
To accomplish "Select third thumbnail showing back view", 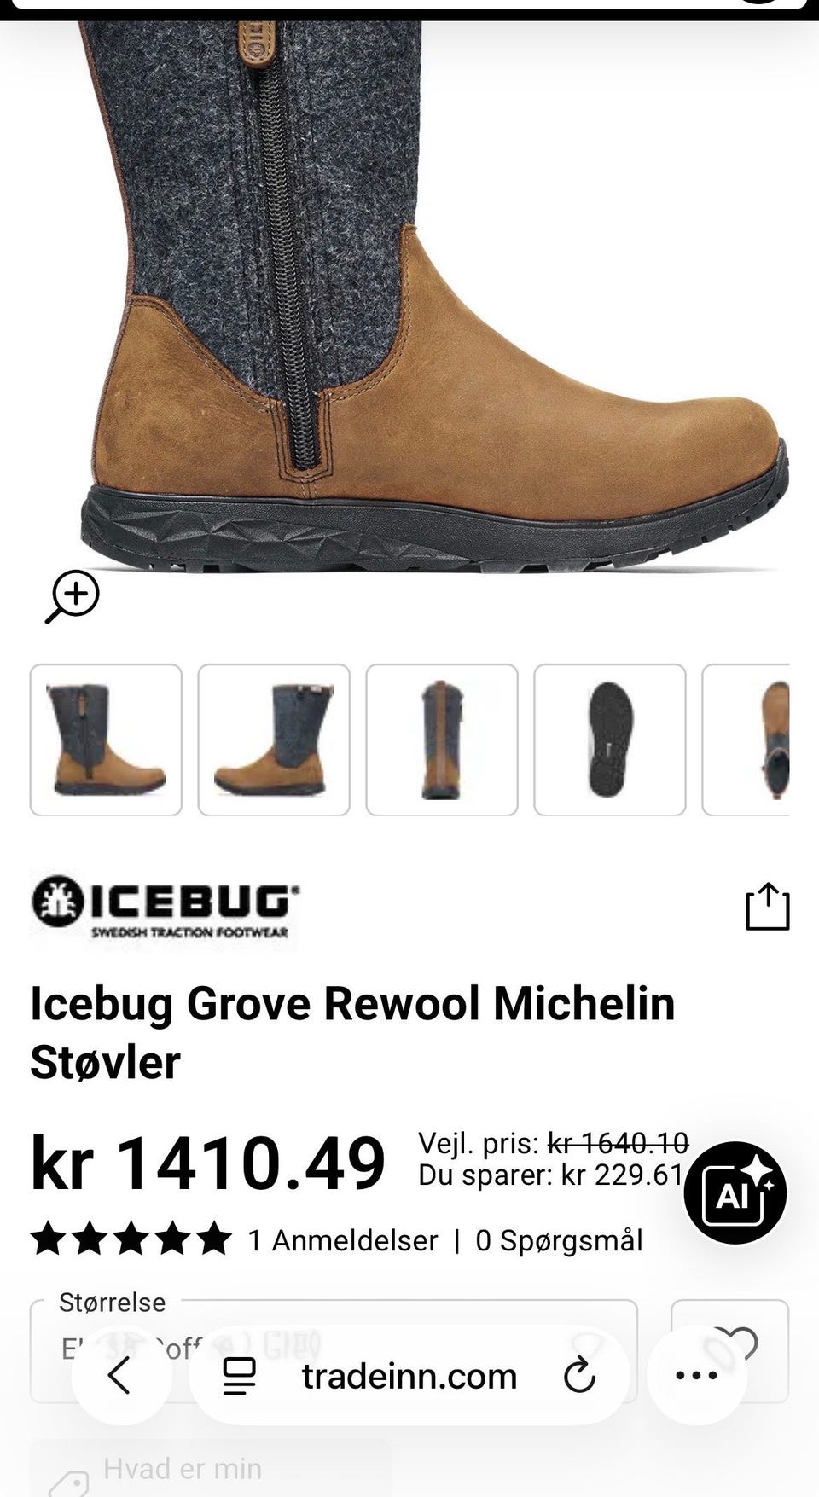I will click(x=442, y=740).
